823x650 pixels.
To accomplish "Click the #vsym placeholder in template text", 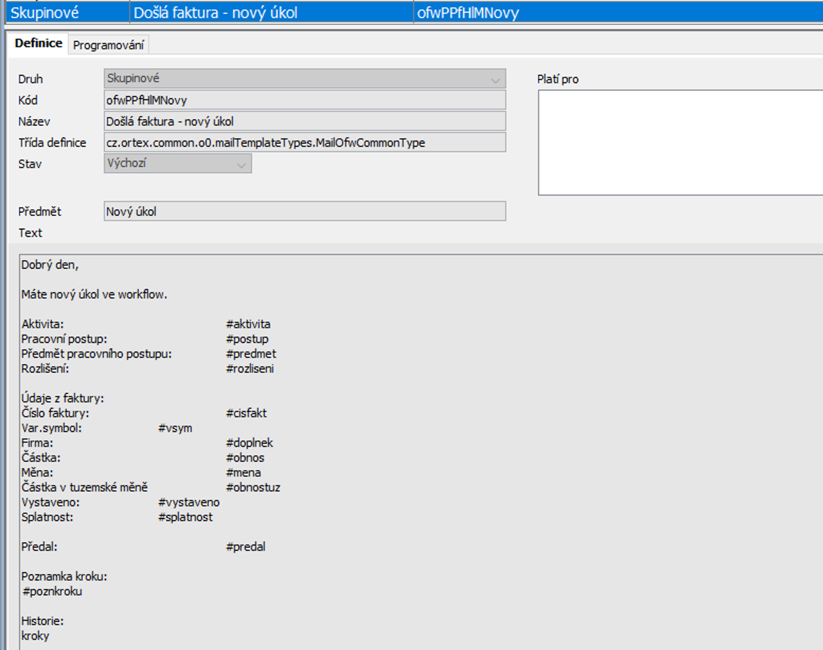I will pos(175,428).
